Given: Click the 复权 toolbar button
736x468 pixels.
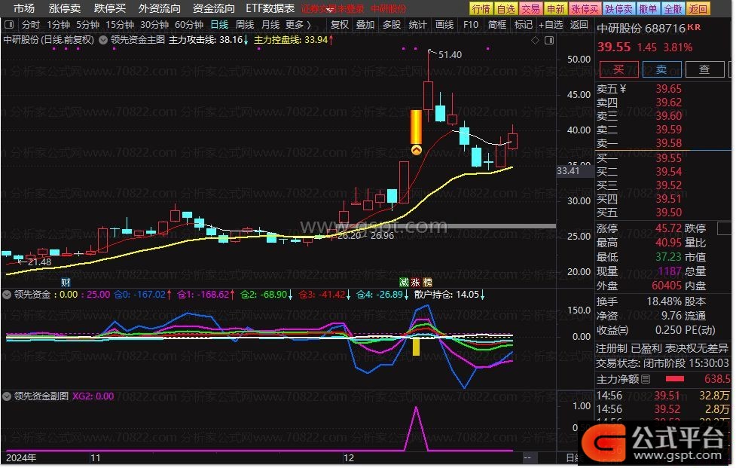Looking at the screenshot, I should [340, 24].
